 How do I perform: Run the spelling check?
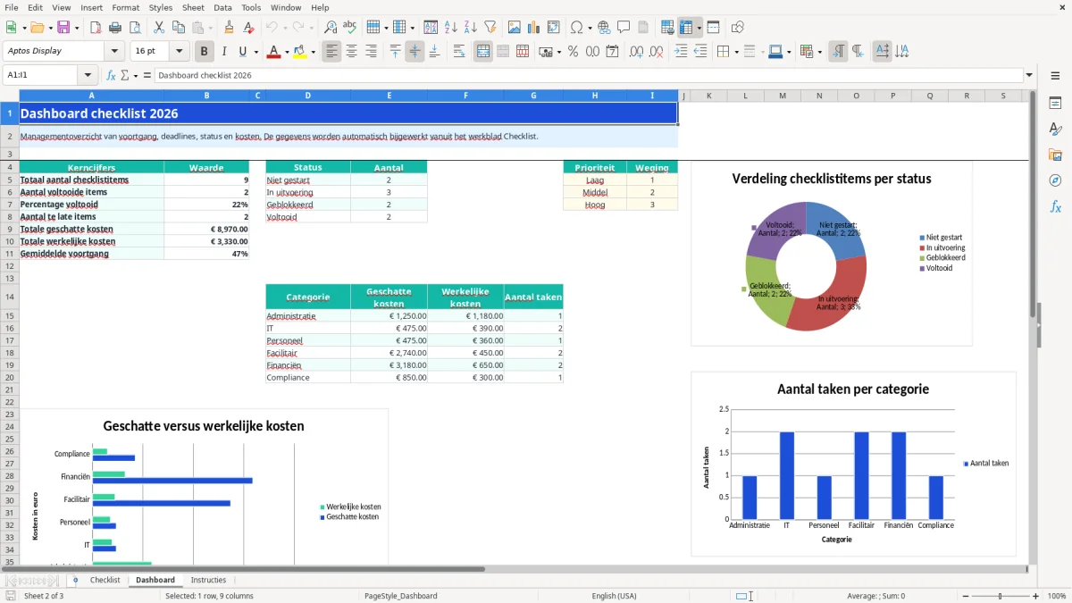350,28
